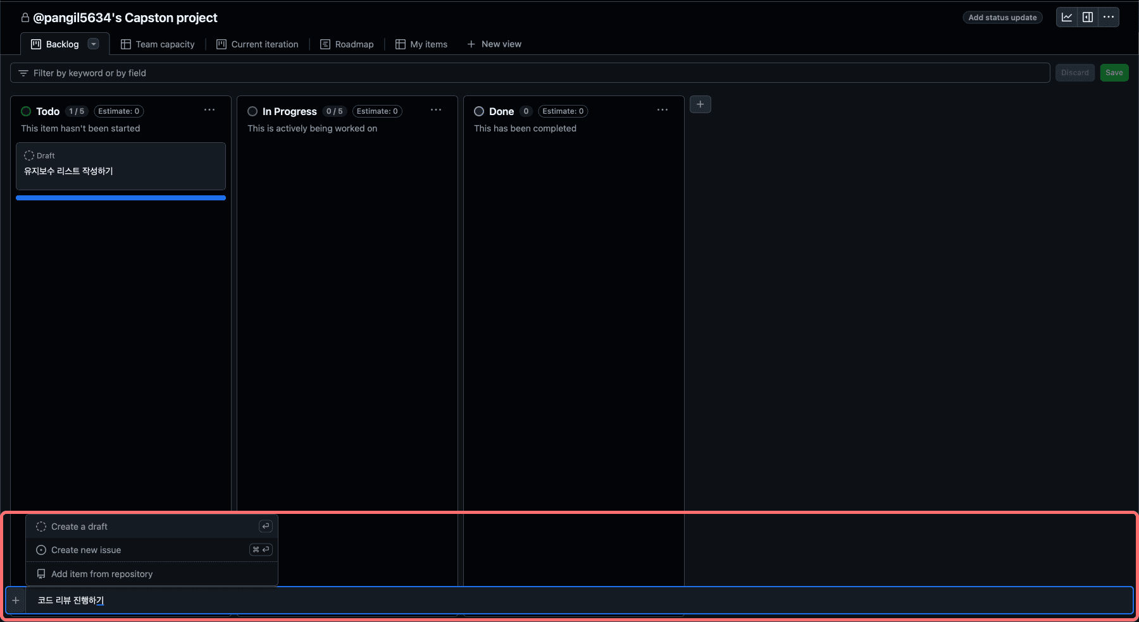Screen dimensions: 1139x622
Task: Select Create a draft option
Action: coord(152,527)
